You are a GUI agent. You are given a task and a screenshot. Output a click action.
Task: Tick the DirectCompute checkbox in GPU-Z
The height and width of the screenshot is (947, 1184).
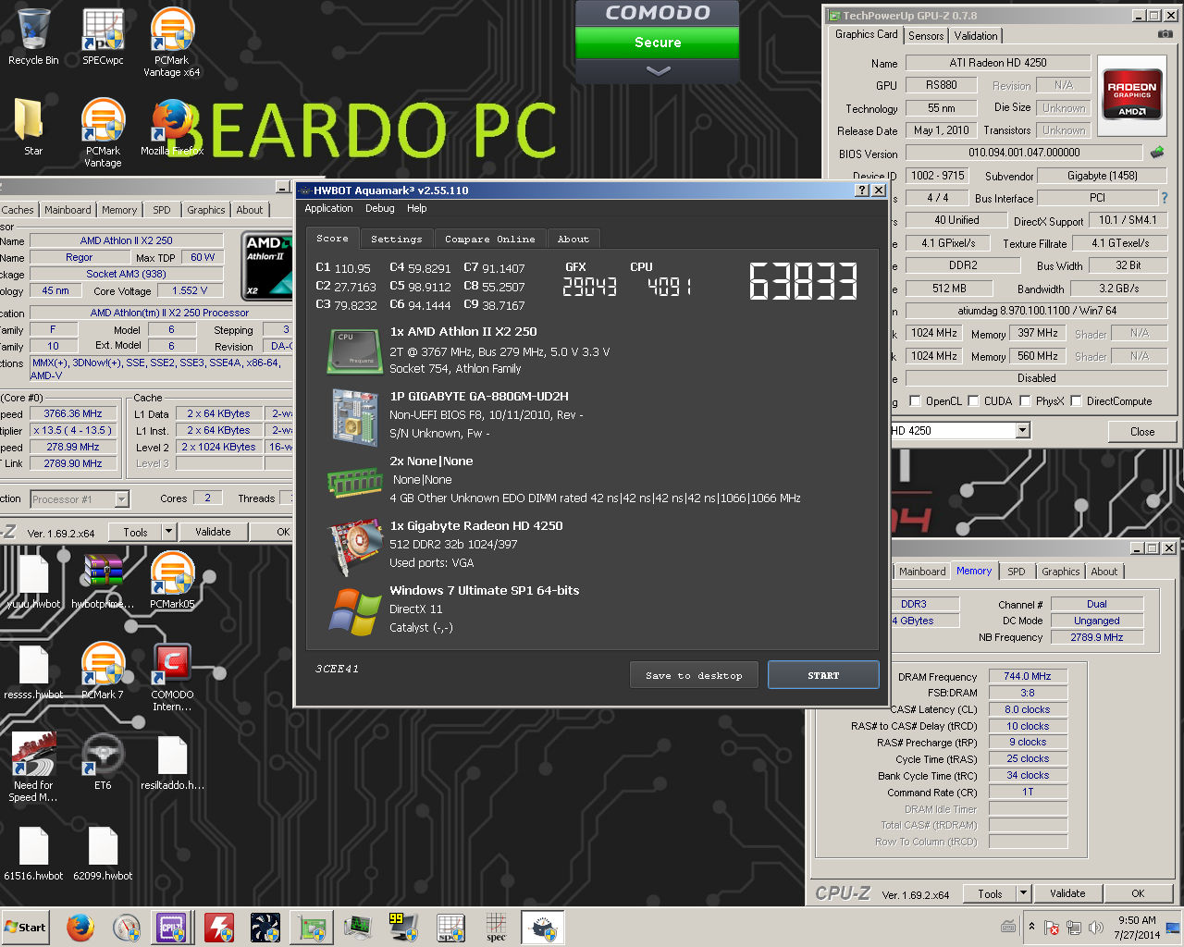click(1076, 401)
